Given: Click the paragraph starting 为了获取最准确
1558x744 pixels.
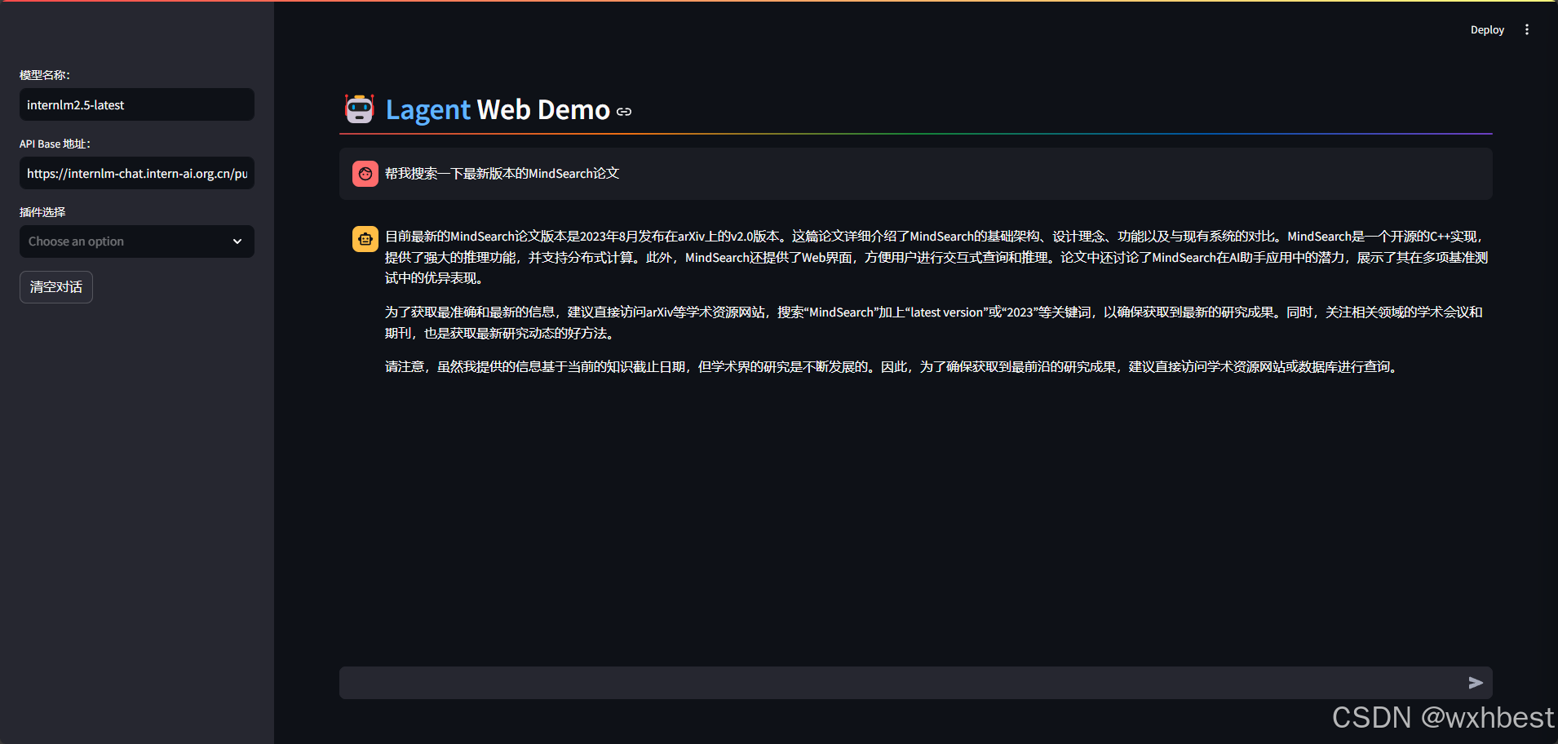Looking at the screenshot, I should tap(934, 322).
